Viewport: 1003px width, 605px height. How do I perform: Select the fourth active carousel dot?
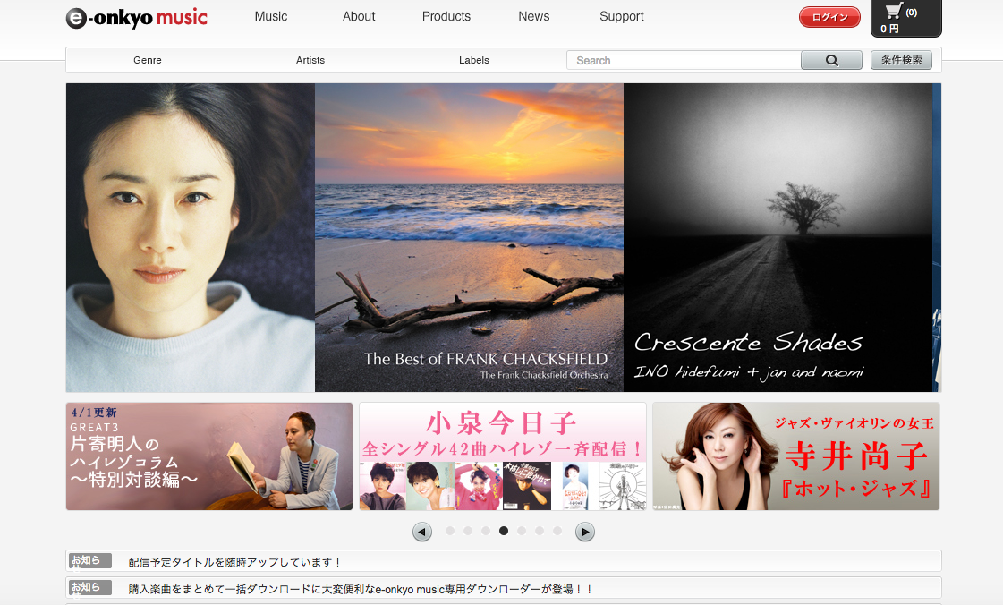click(504, 531)
